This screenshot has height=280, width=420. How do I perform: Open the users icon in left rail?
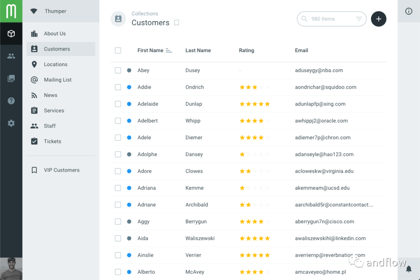click(x=11, y=56)
